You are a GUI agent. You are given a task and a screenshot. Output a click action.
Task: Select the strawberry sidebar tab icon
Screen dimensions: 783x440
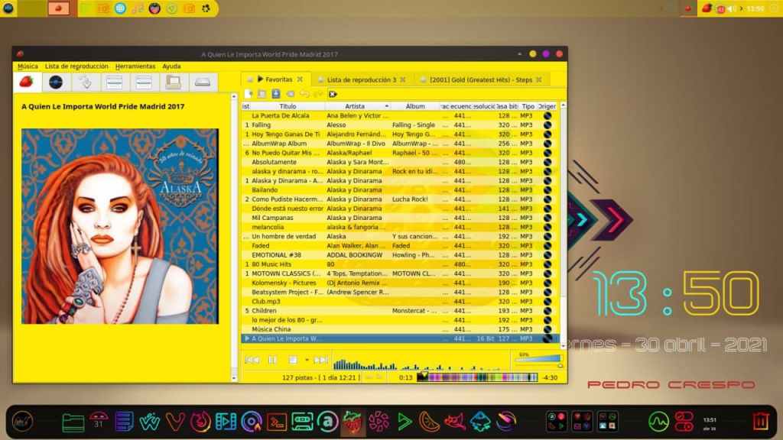click(x=27, y=82)
